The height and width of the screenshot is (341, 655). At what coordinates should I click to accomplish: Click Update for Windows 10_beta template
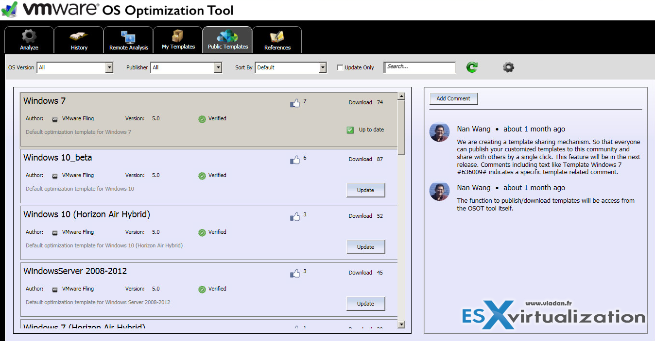(x=365, y=190)
